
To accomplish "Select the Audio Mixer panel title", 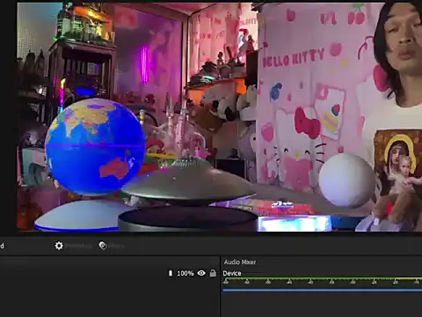I will (x=240, y=262).
